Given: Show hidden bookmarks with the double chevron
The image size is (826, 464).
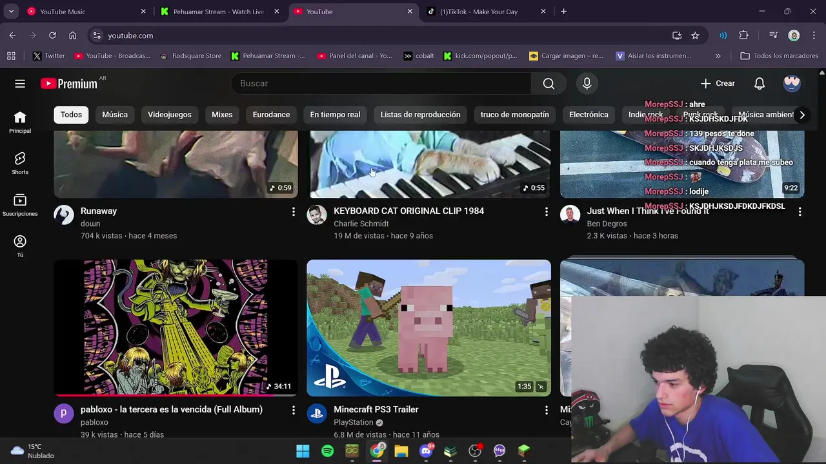Looking at the screenshot, I should (x=718, y=56).
